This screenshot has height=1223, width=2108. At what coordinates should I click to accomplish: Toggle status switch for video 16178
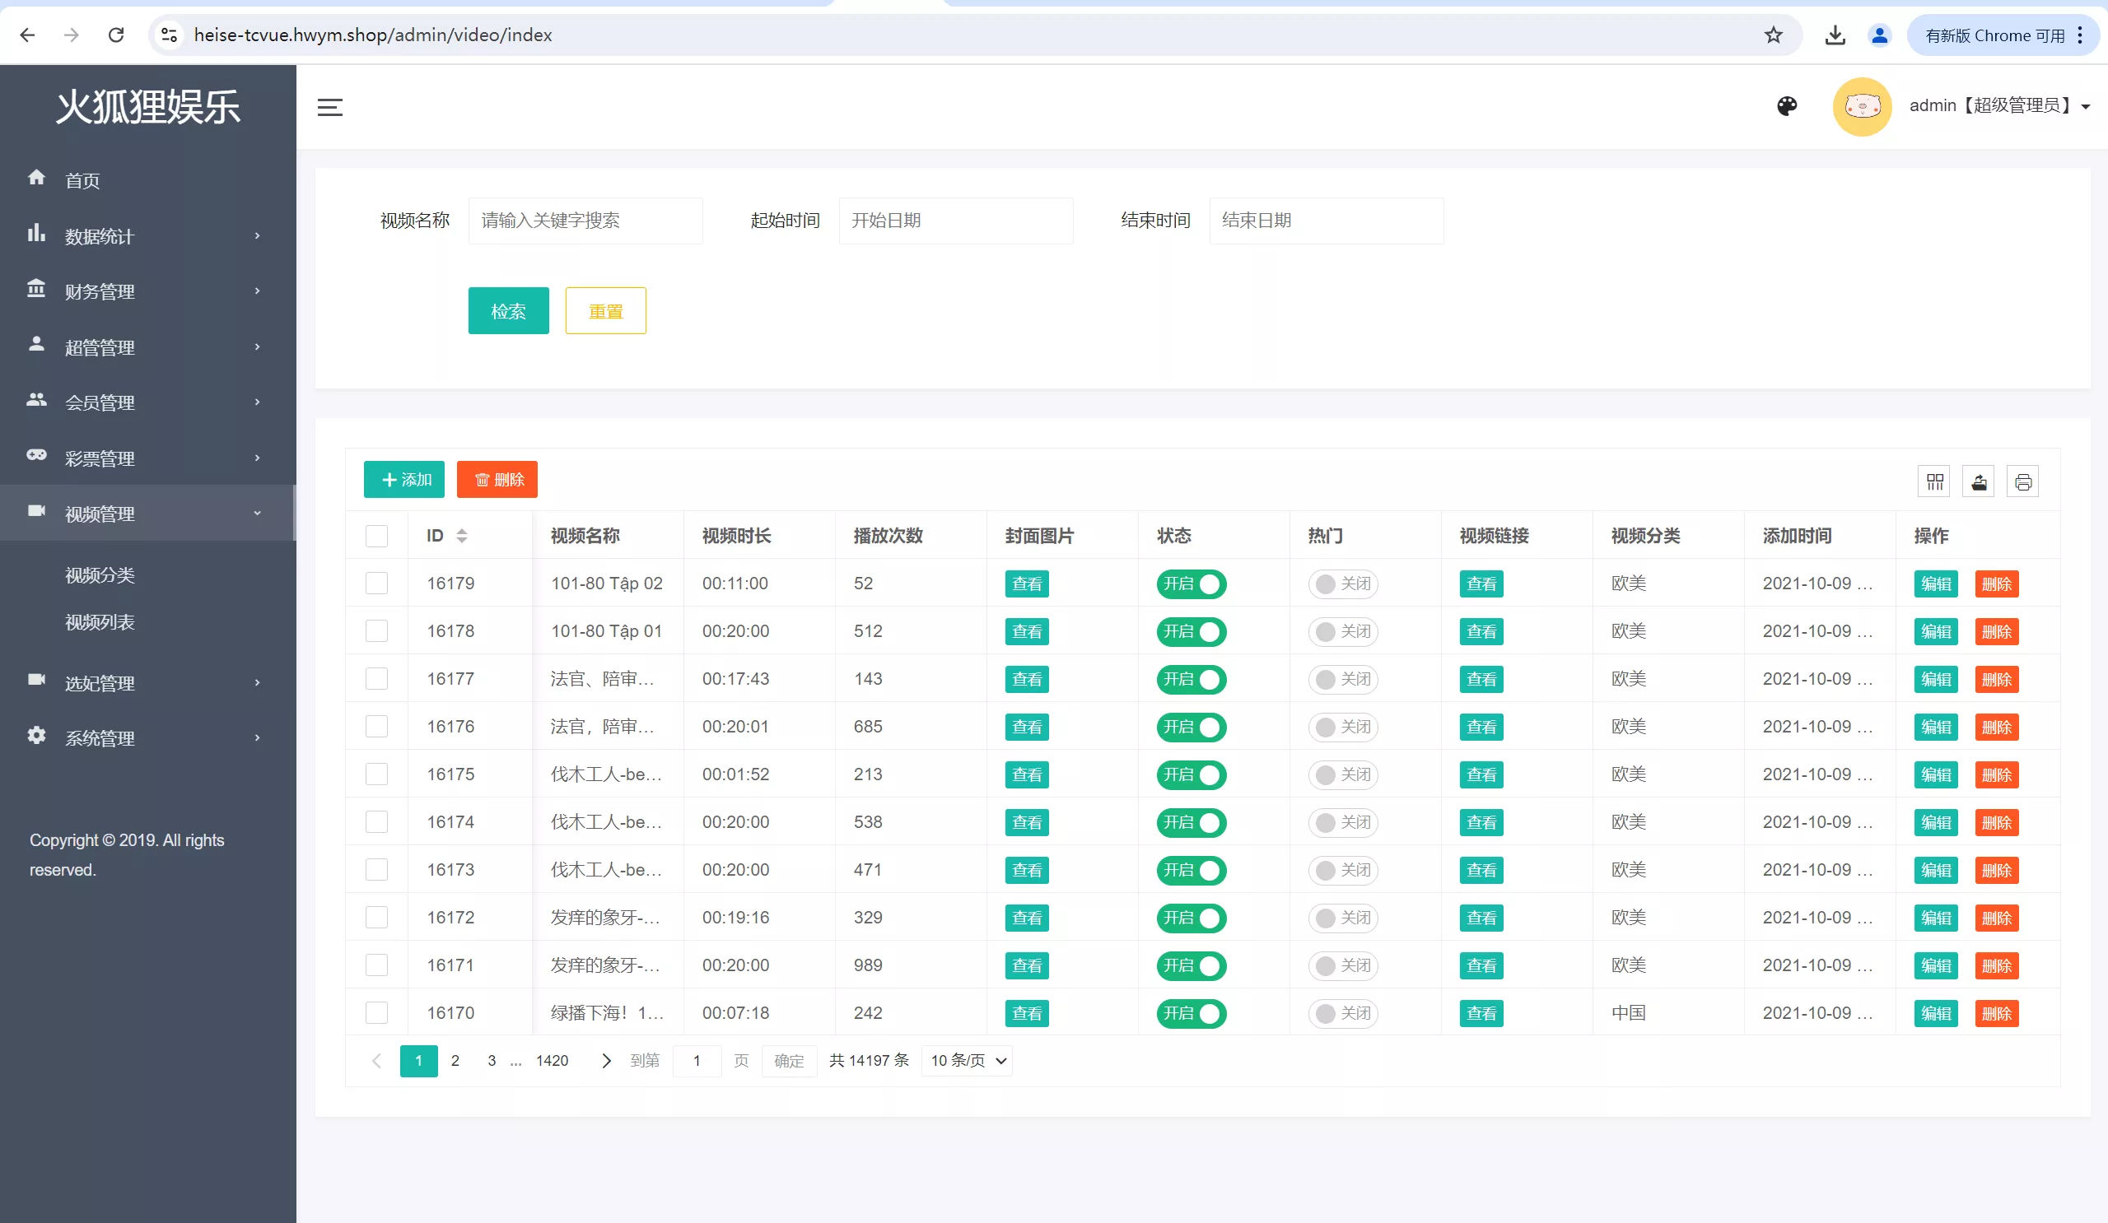point(1192,631)
